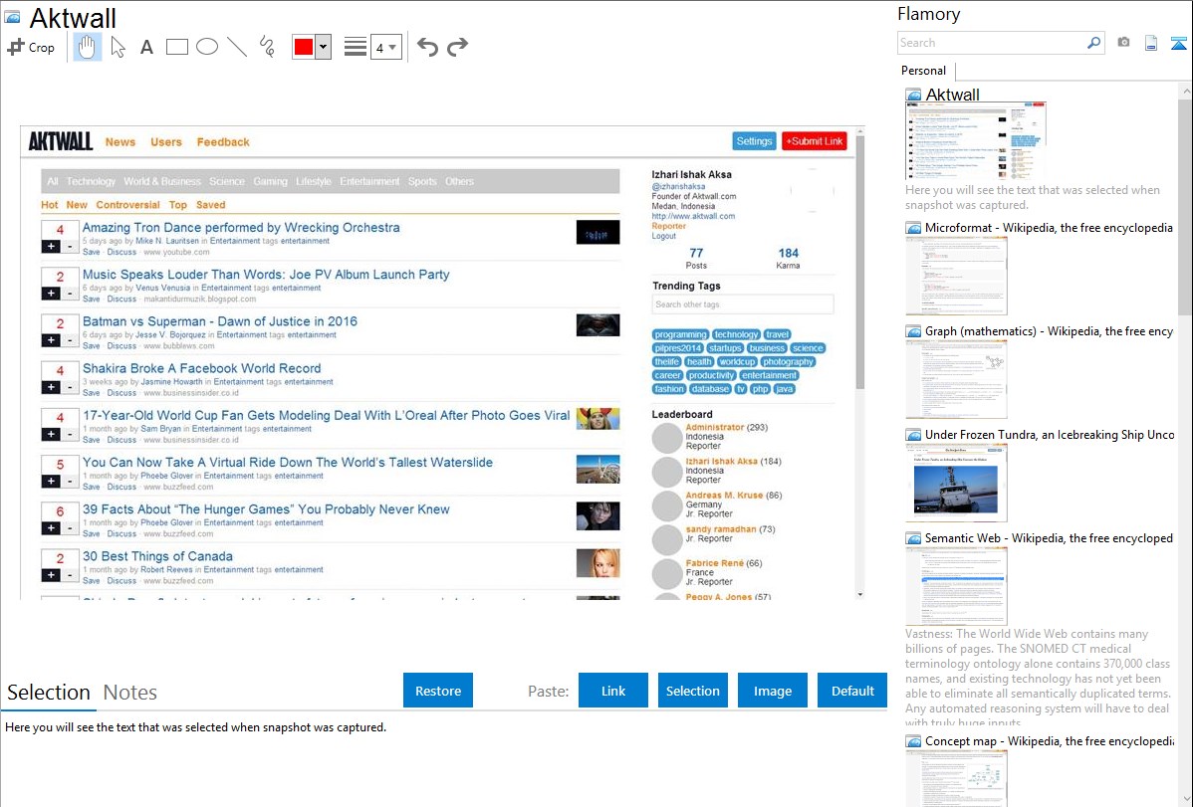The width and height of the screenshot is (1193, 807).
Task: Activate the hand pan tool
Action: click(87, 47)
